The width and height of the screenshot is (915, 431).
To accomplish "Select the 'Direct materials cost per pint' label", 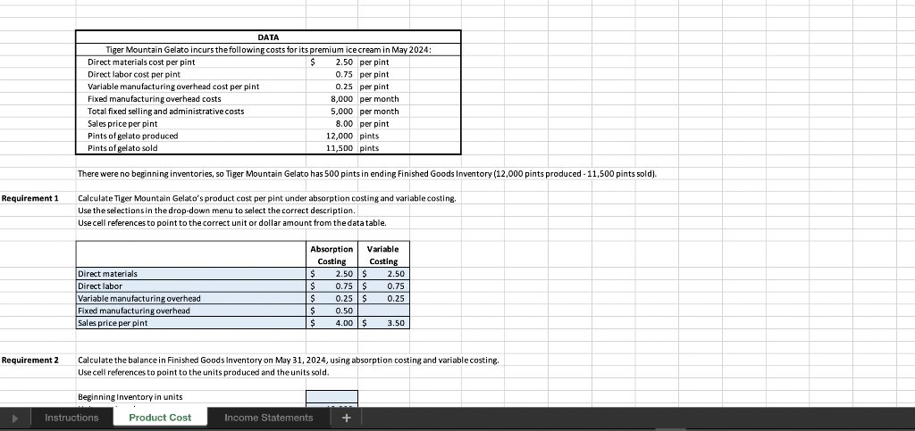I will [x=141, y=62].
